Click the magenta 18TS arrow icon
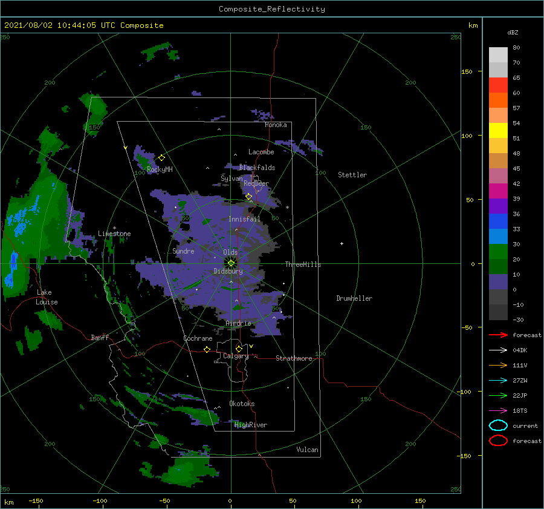This screenshot has width=544, height=509. pos(498,411)
